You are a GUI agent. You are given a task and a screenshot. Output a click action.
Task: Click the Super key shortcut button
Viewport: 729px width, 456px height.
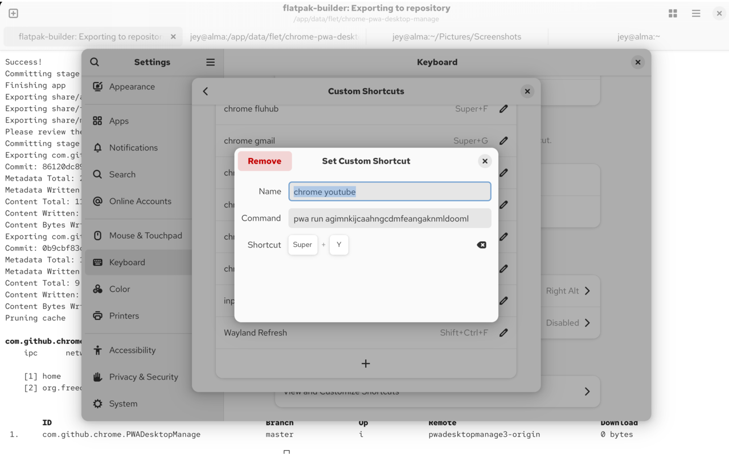(x=302, y=245)
